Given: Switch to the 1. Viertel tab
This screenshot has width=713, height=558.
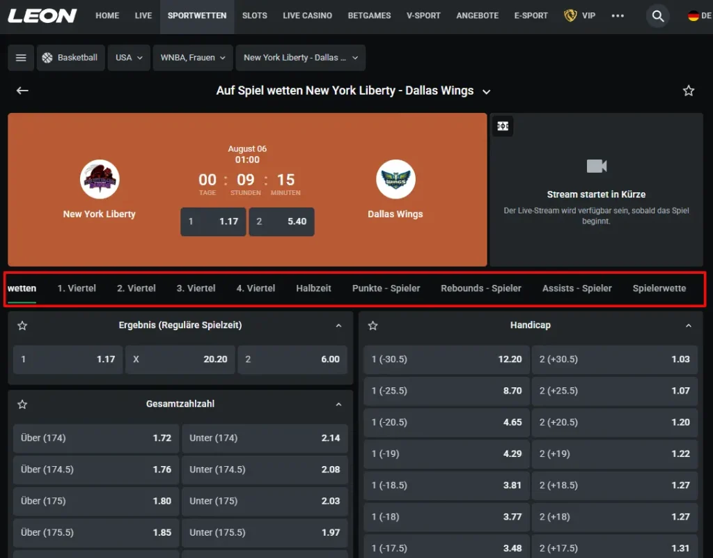Looking at the screenshot, I should [x=77, y=288].
